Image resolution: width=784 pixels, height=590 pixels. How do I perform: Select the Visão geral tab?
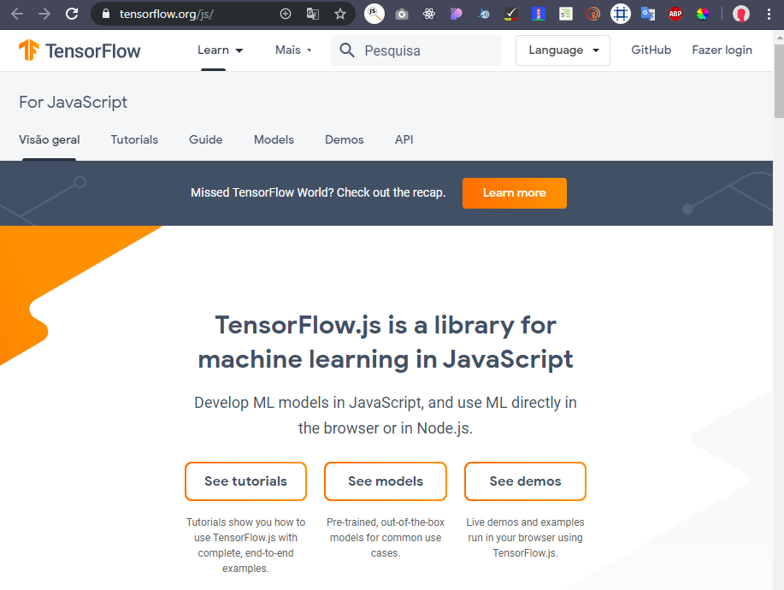49,139
